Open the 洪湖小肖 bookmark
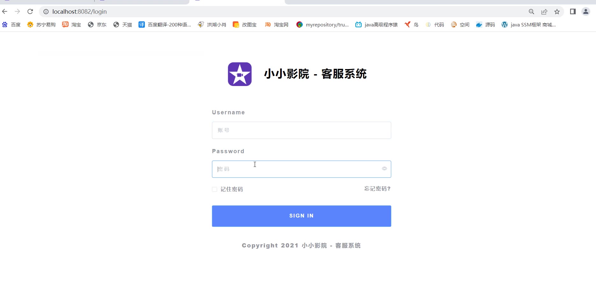Screen dimensions: 596x307 (x=212, y=25)
